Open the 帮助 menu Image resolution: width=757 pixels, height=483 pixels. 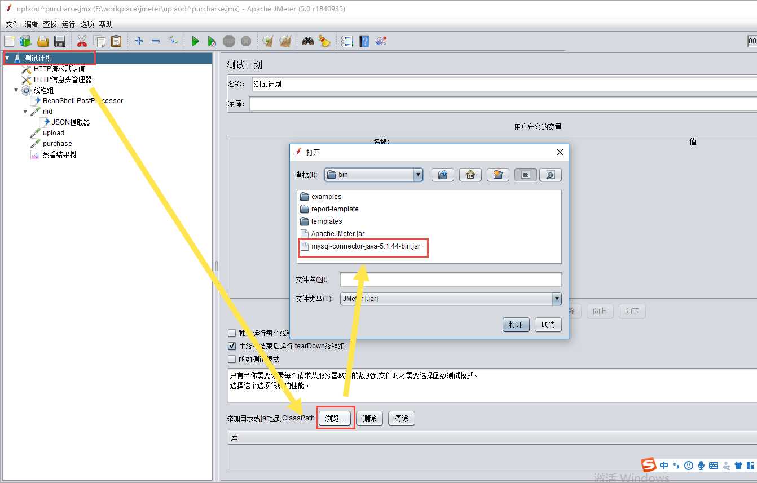click(x=105, y=24)
